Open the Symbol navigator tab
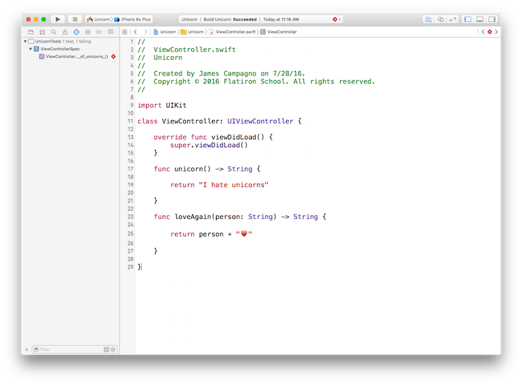Image resolution: width=522 pixels, height=385 pixels. (42, 32)
